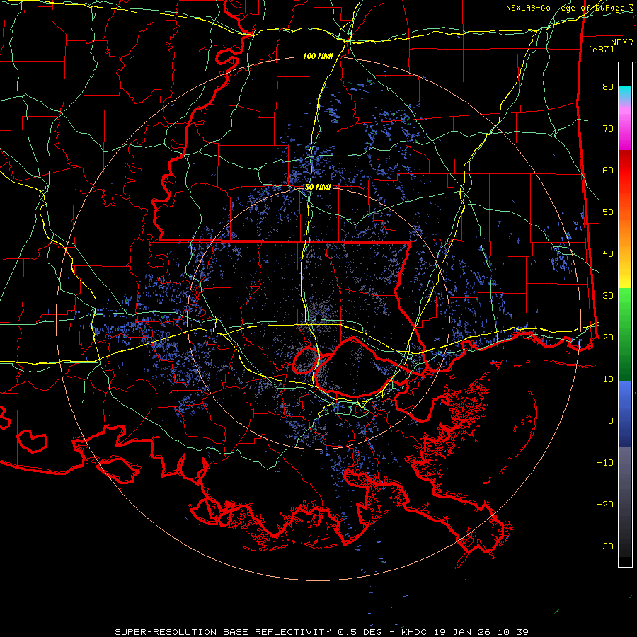This screenshot has height=637, width=637.
Task: Click the -30 value on the dBZ scale
Action: [605, 546]
